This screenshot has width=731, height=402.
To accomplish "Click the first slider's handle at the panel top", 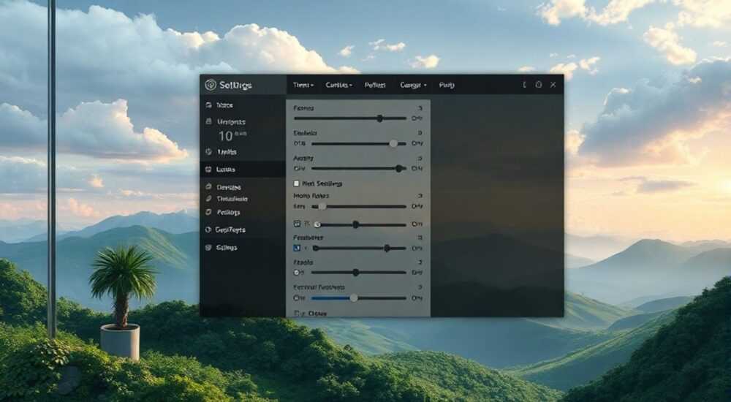I will coord(380,118).
